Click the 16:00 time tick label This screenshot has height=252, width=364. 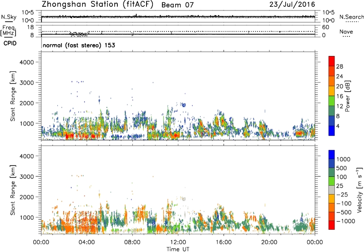pyautogui.click(x=223, y=242)
